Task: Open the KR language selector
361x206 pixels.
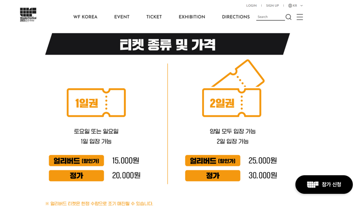Action: coord(296,5)
